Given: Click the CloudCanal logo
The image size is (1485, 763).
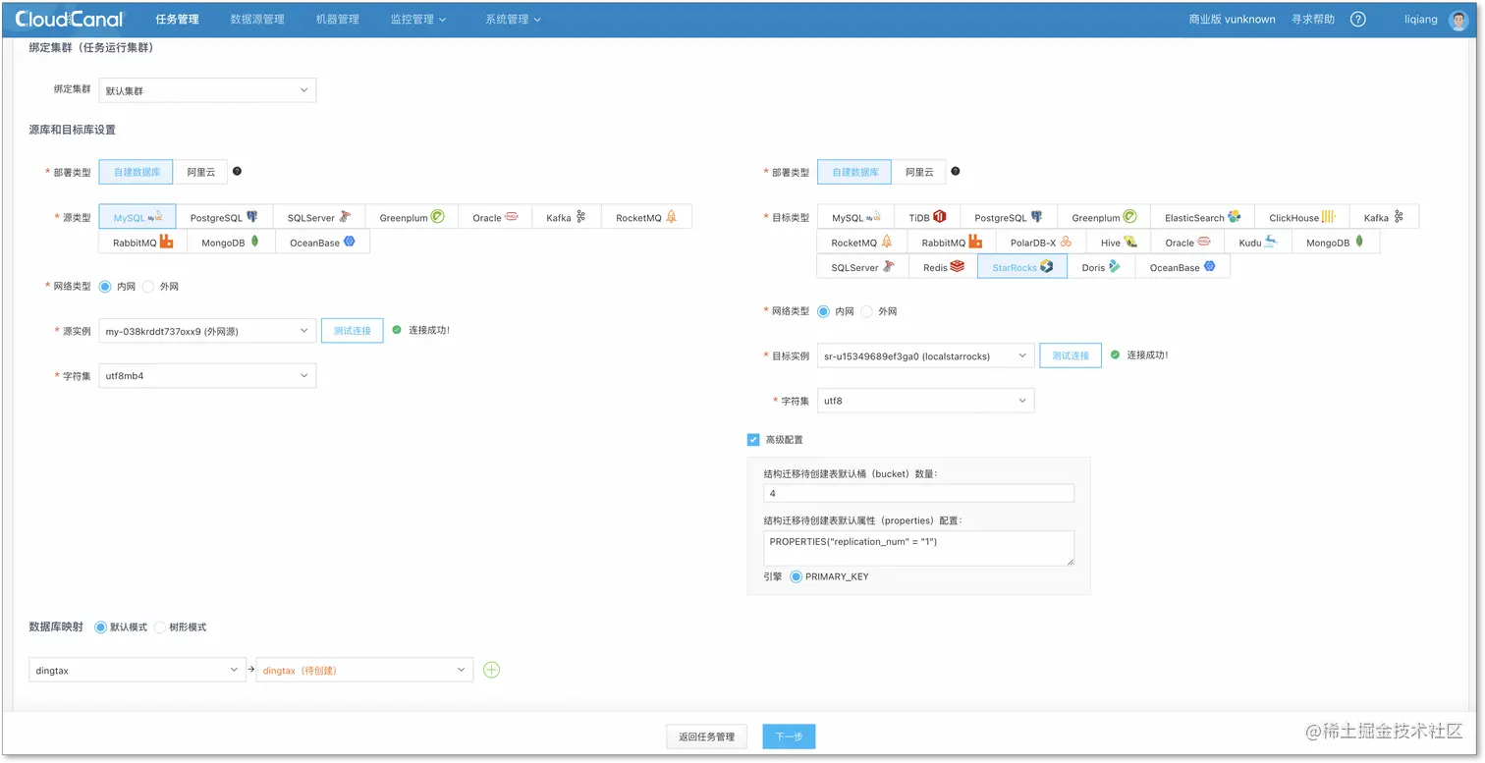Looking at the screenshot, I should (x=70, y=19).
